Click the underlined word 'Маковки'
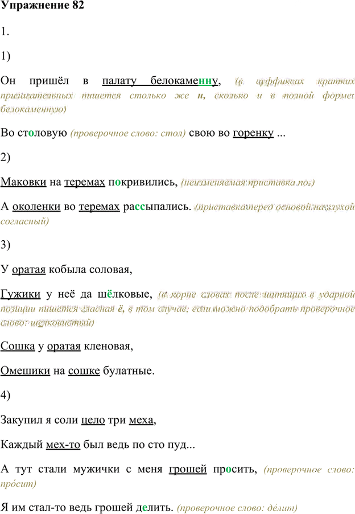Image resolution: width=355 pixels, height=514 pixels. (x=23, y=182)
